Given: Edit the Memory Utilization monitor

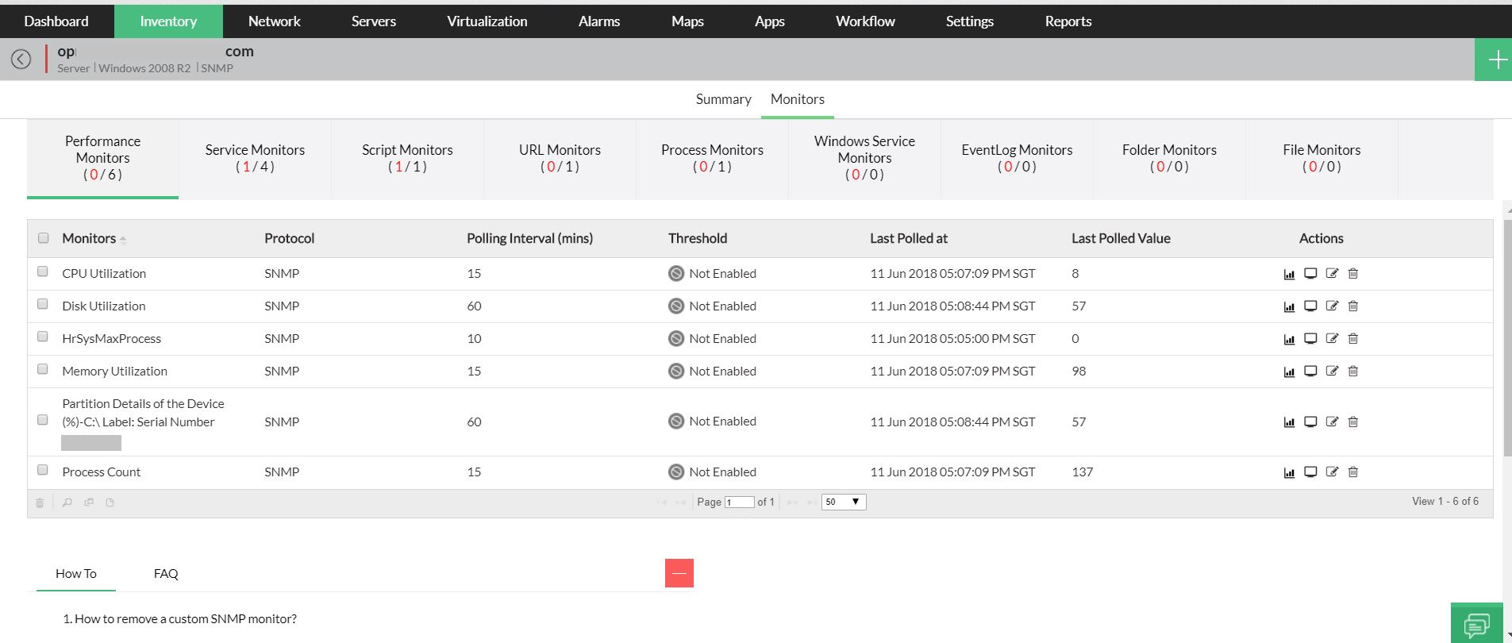Looking at the screenshot, I should (x=1332, y=372).
